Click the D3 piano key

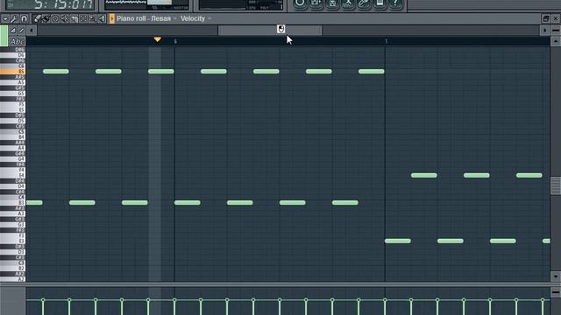[12, 252]
